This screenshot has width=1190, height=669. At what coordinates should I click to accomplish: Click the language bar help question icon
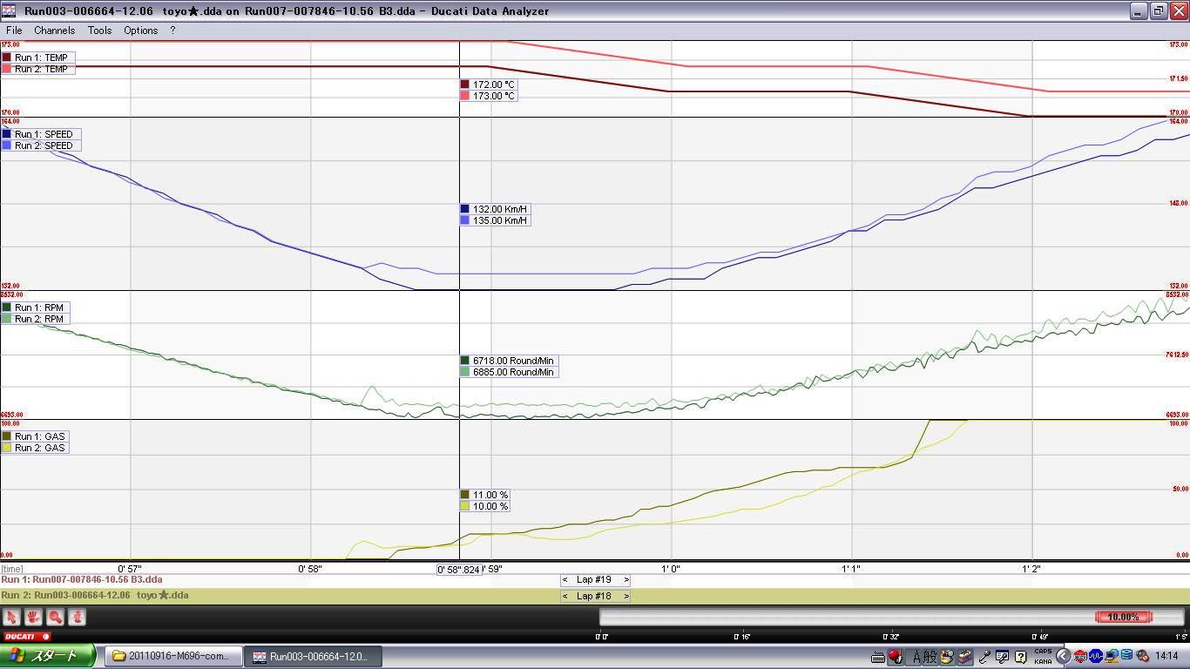1020,657
